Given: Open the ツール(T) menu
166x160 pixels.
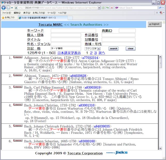Looking at the screenshot, I should click(x=51, y=13).
